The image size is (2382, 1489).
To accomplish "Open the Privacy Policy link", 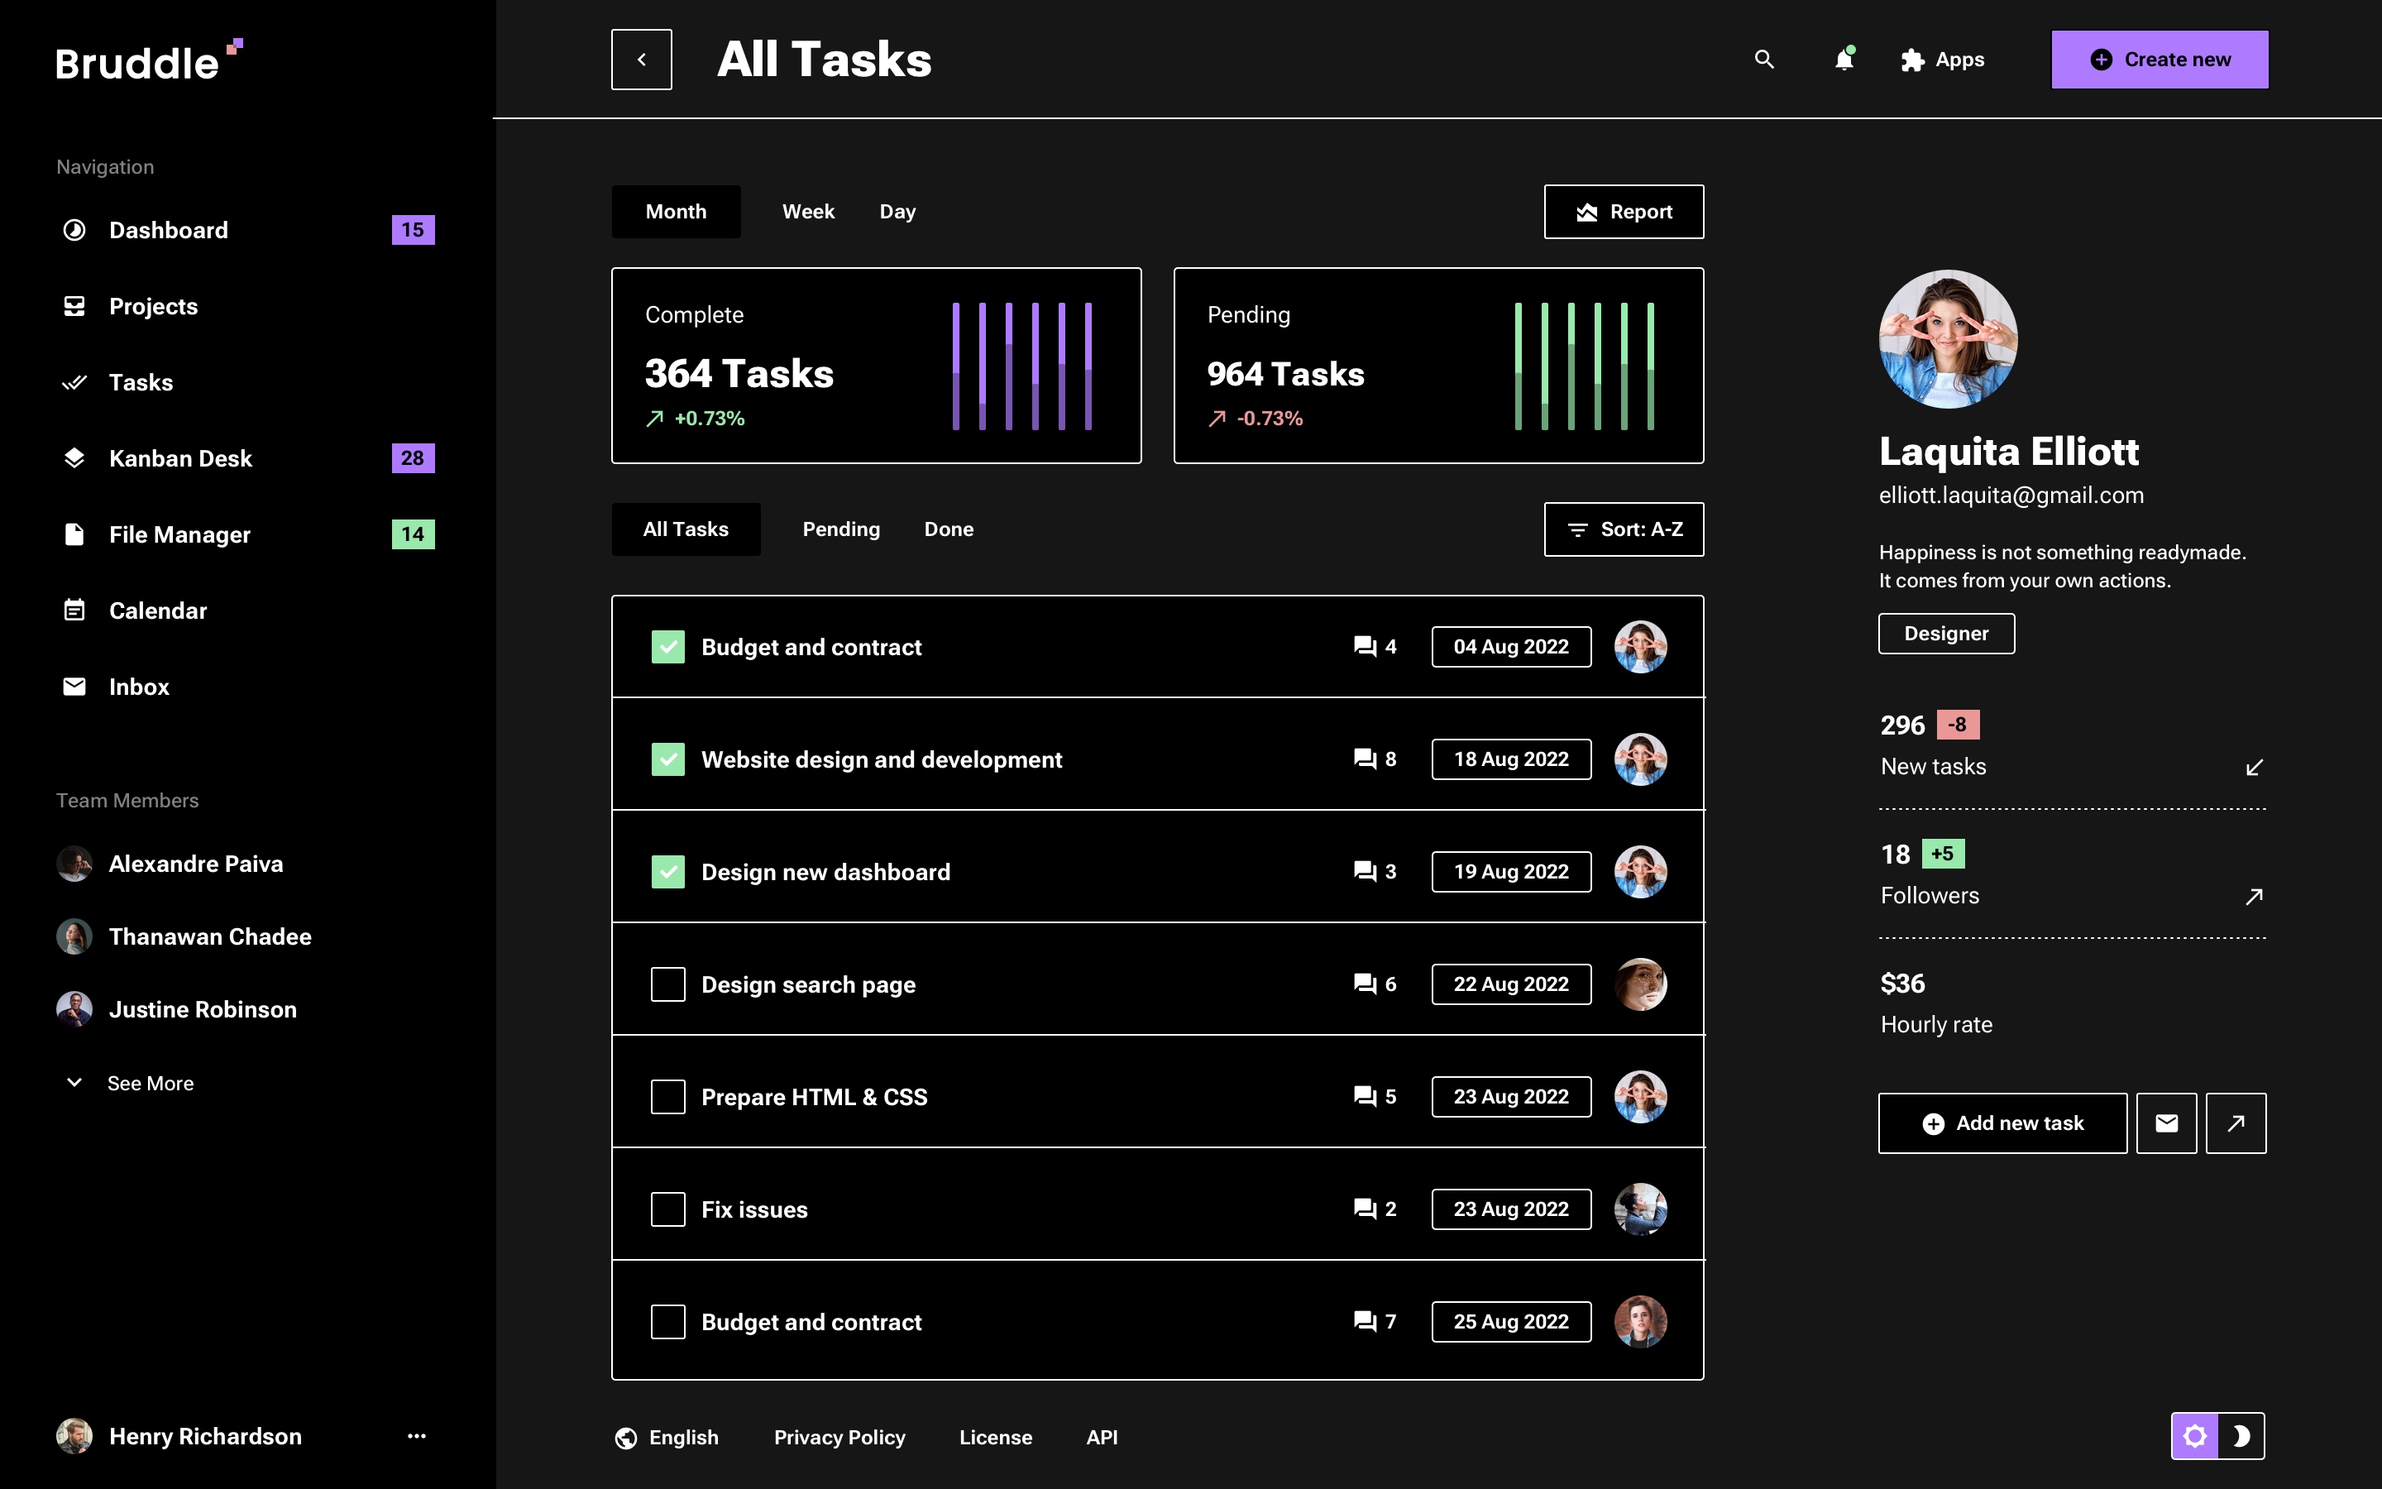I will (x=839, y=1438).
